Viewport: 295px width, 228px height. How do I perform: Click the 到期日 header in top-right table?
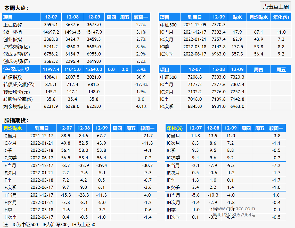195,17
